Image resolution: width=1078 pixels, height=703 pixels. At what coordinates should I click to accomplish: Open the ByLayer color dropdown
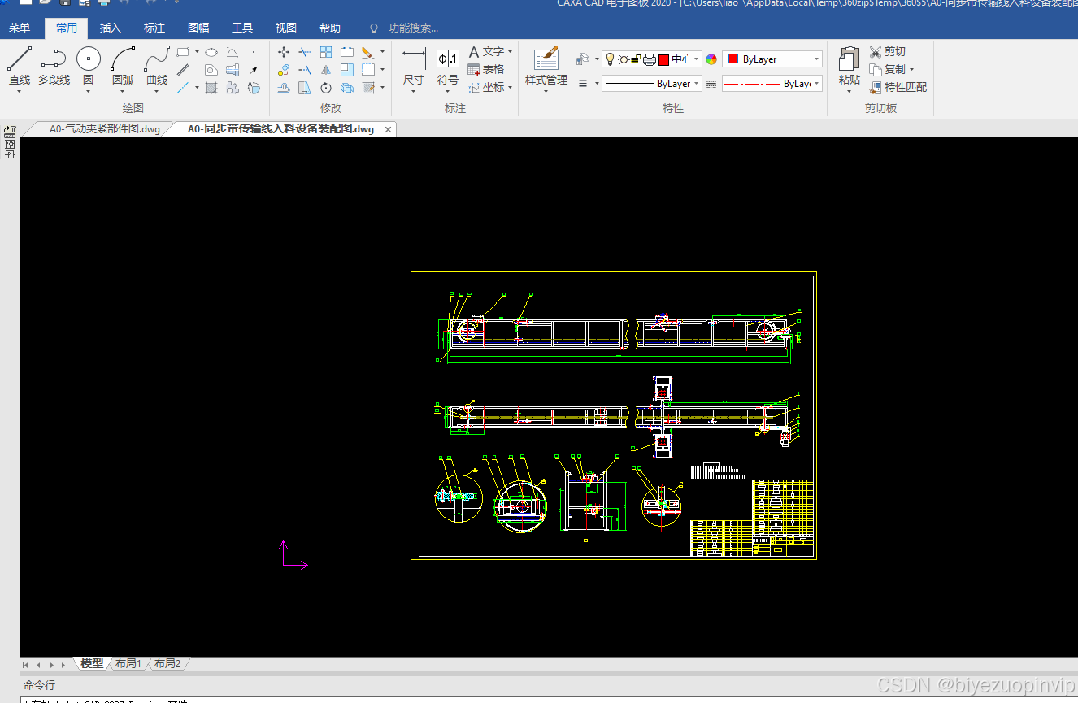772,59
